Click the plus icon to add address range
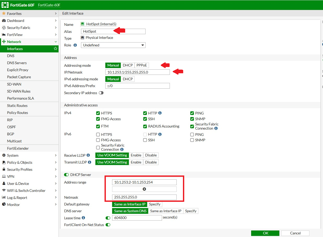 click(144, 189)
